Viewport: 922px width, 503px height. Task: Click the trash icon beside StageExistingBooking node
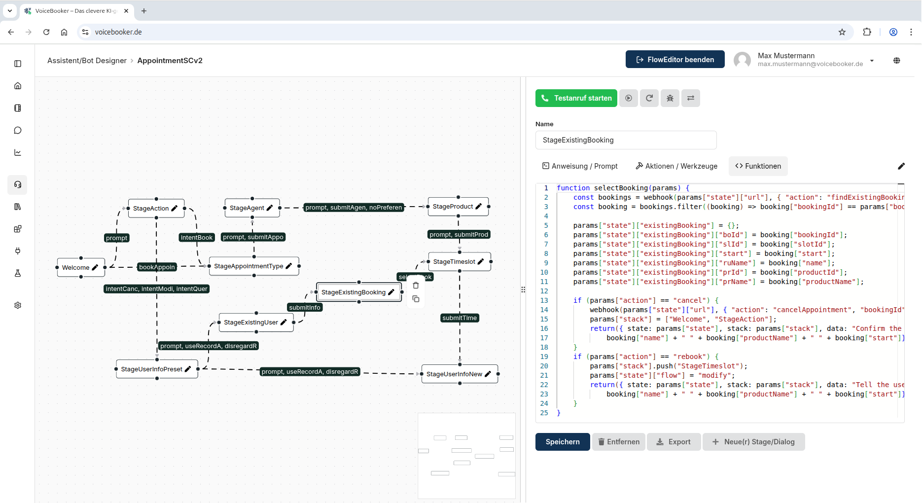[416, 286]
